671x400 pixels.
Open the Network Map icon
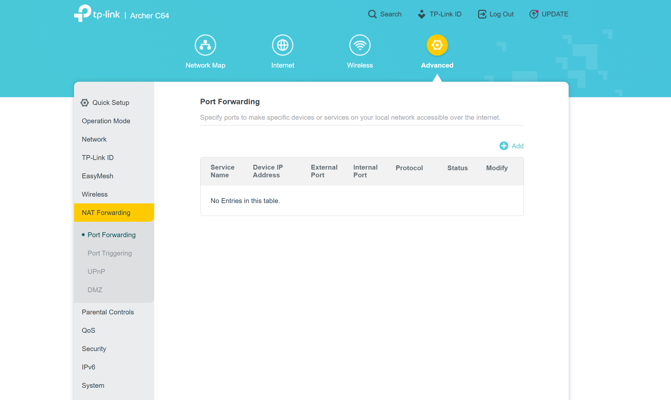click(205, 45)
